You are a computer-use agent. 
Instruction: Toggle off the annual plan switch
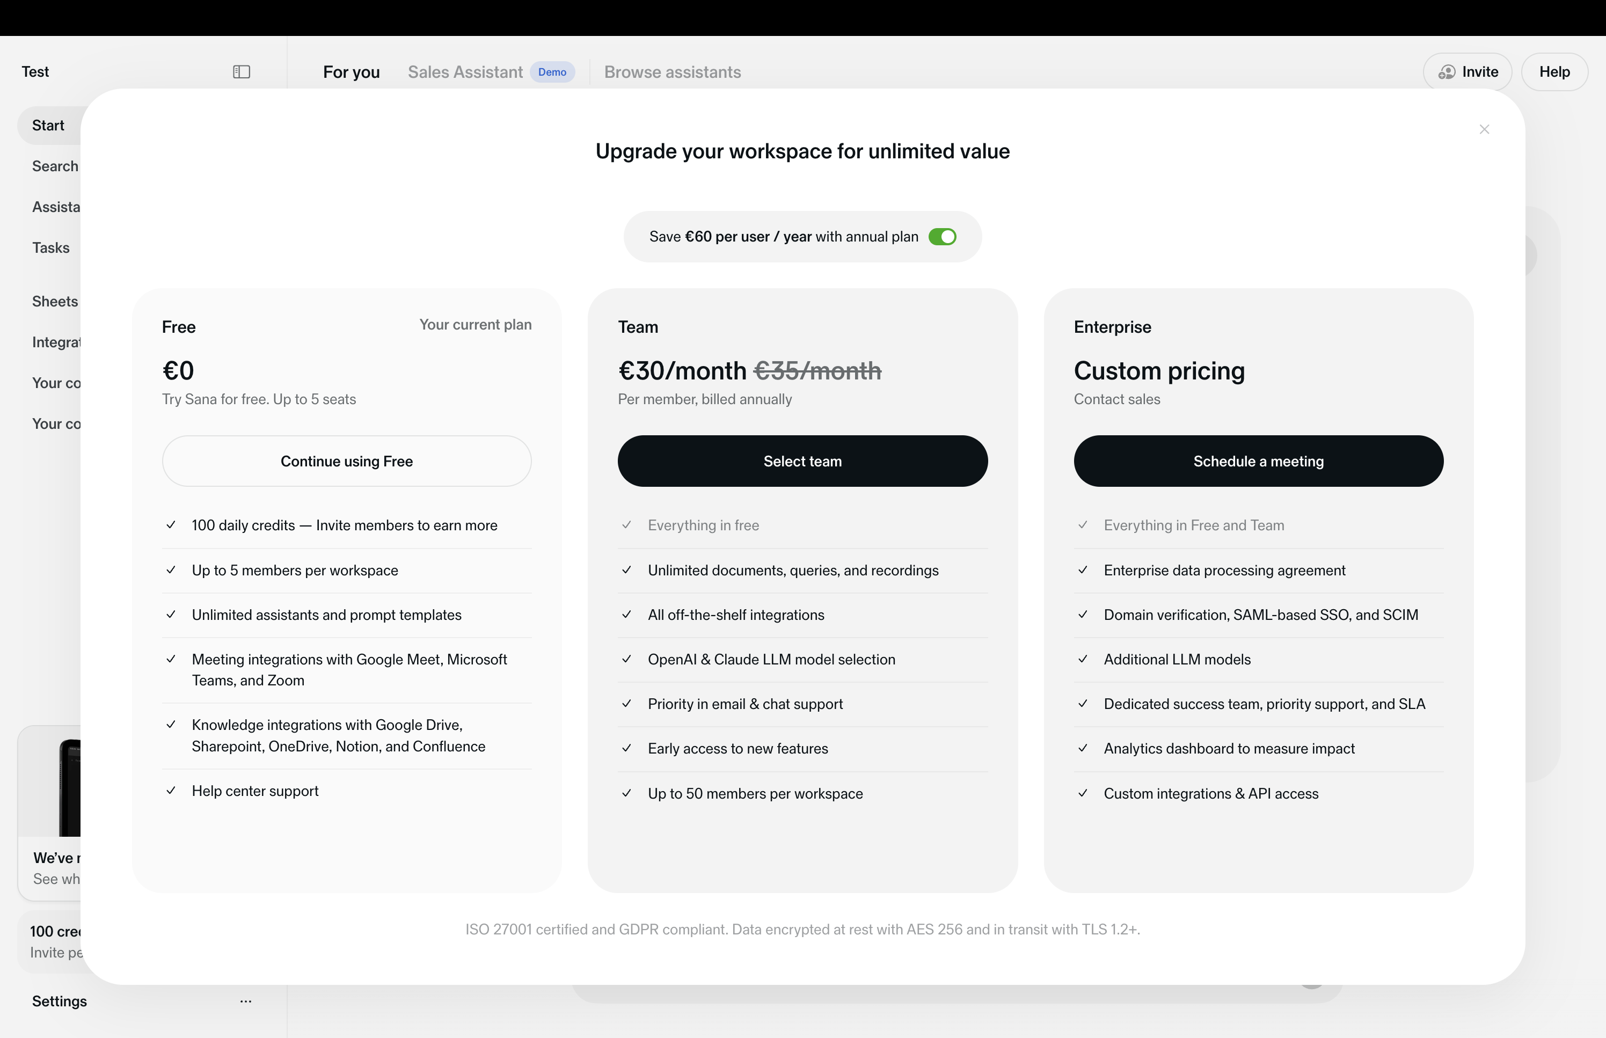[942, 237]
